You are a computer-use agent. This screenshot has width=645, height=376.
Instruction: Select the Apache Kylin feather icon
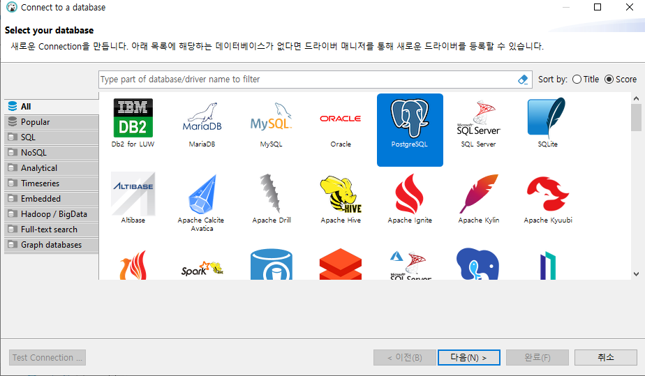tap(478, 193)
